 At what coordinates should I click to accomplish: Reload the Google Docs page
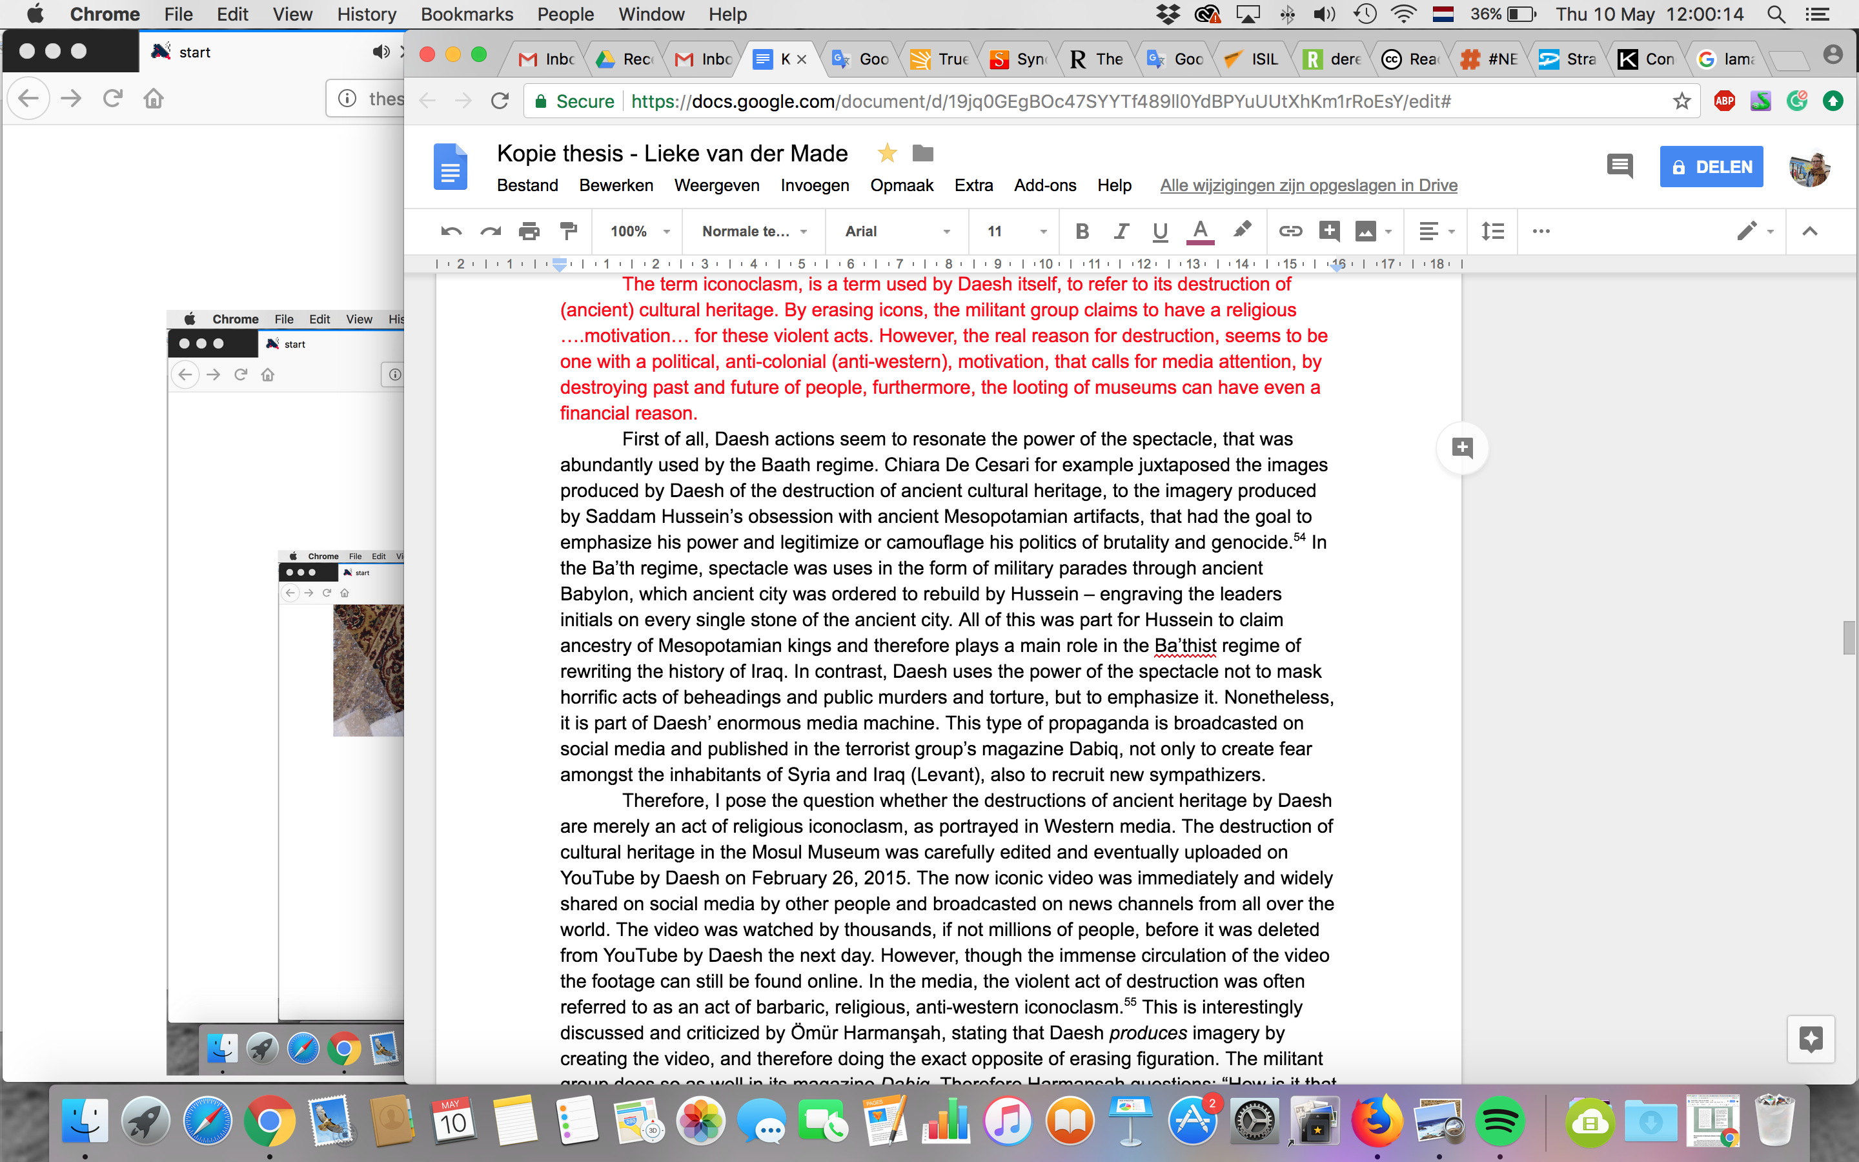click(500, 101)
